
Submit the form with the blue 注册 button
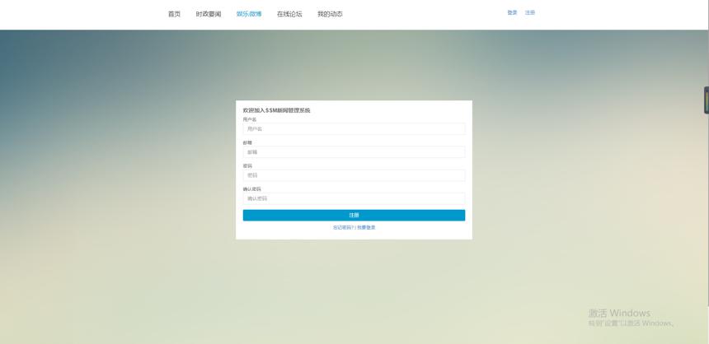(354, 216)
